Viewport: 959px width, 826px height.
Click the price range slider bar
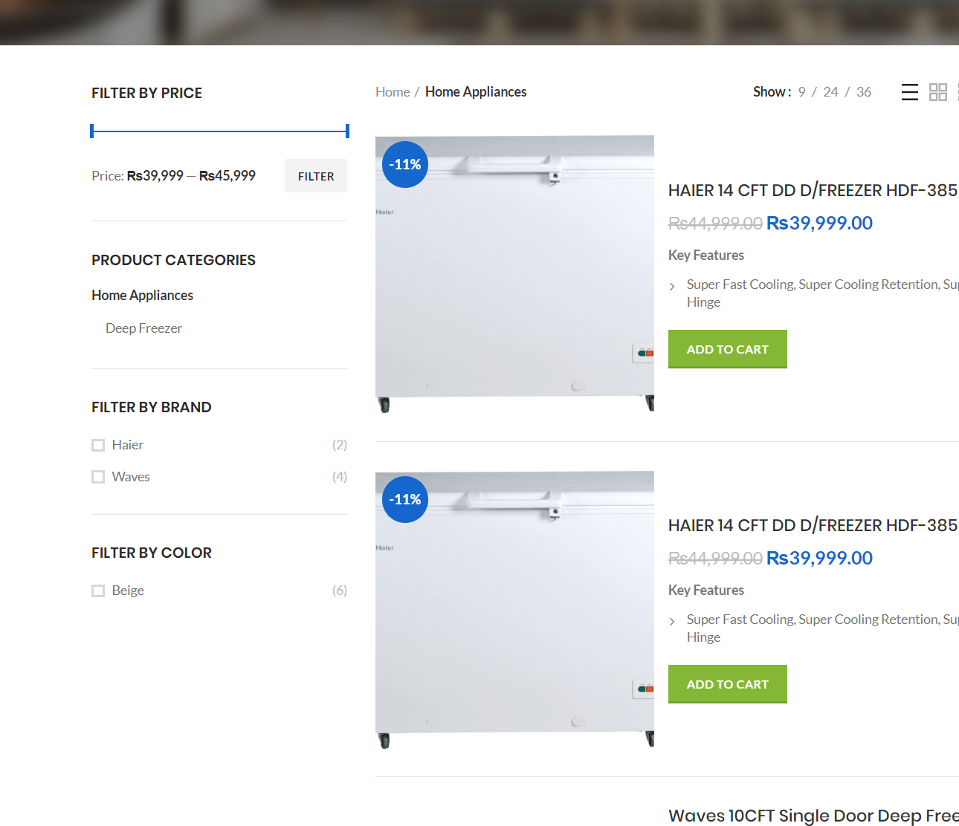click(x=219, y=131)
